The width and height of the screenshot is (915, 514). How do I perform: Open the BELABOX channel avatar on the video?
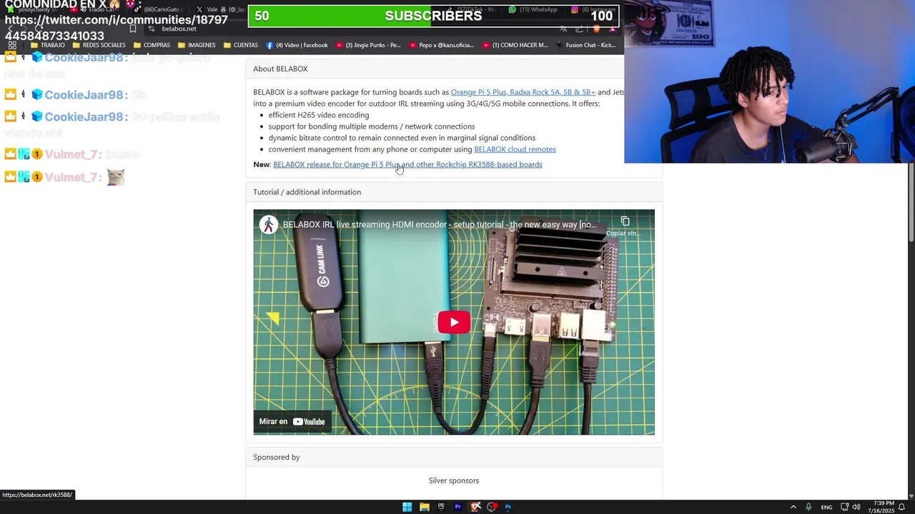point(269,224)
